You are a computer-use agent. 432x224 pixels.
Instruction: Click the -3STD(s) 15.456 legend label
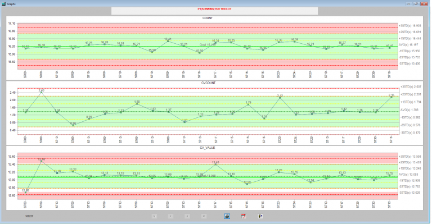[x=409, y=63]
